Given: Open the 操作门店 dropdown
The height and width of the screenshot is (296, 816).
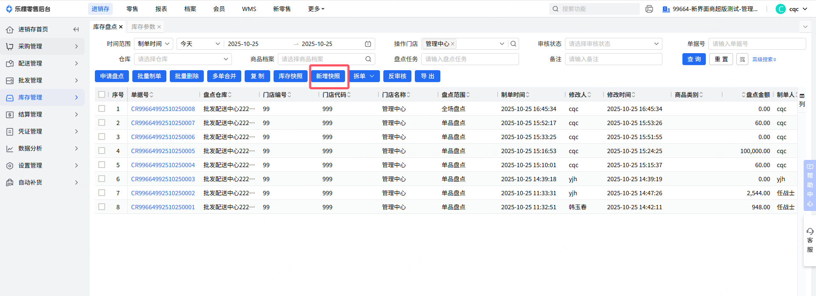Looking at the screenshot, I should click(x=502, y=44).
